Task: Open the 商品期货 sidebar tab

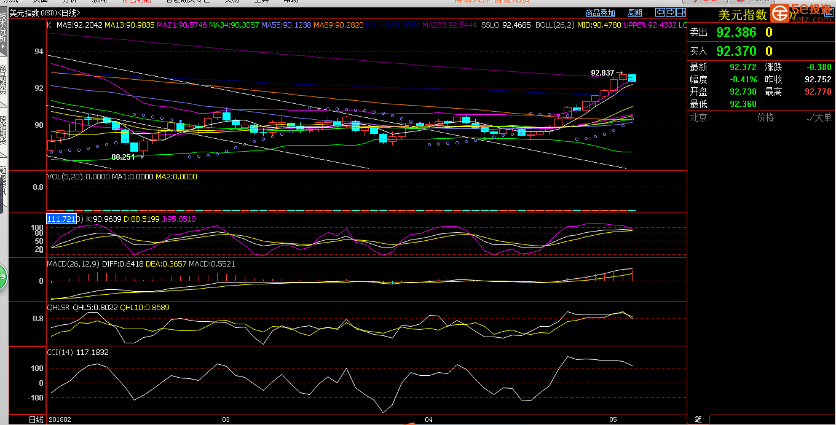Action: tap(4, 80)
